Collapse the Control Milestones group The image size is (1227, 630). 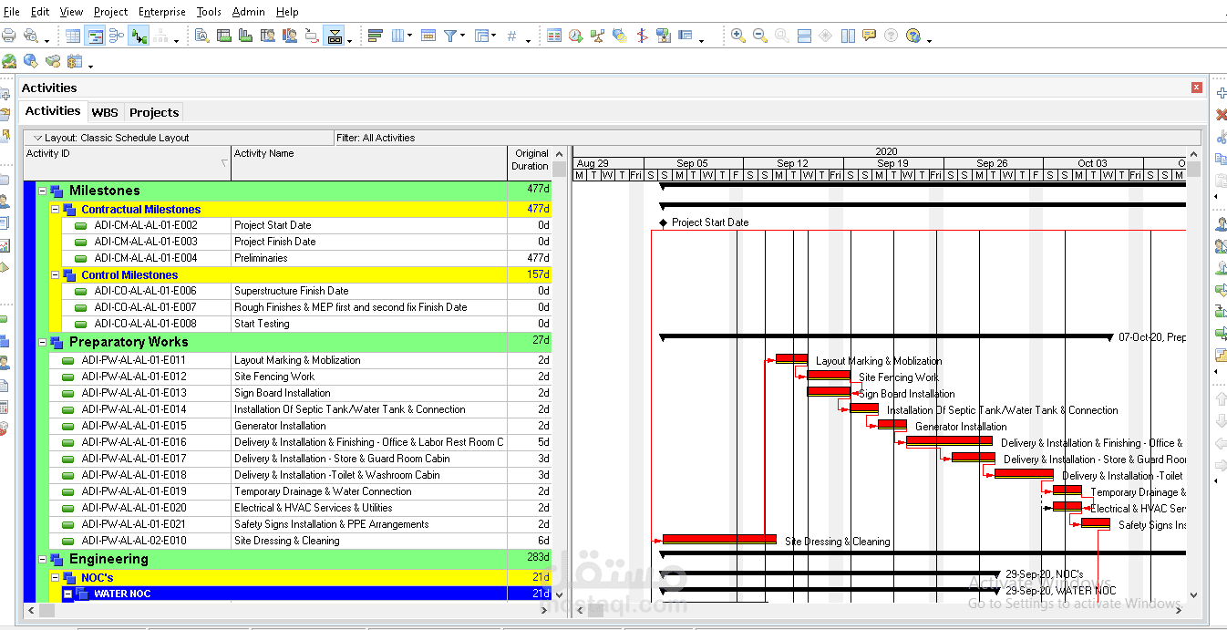[55, 274]
